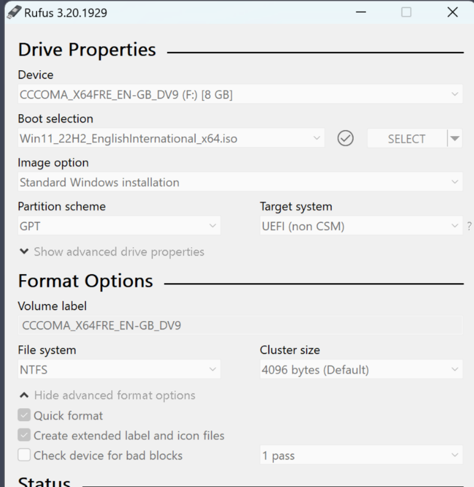
Task: Click the SELECT split-button down arrow
Action: tap(454, 139)
